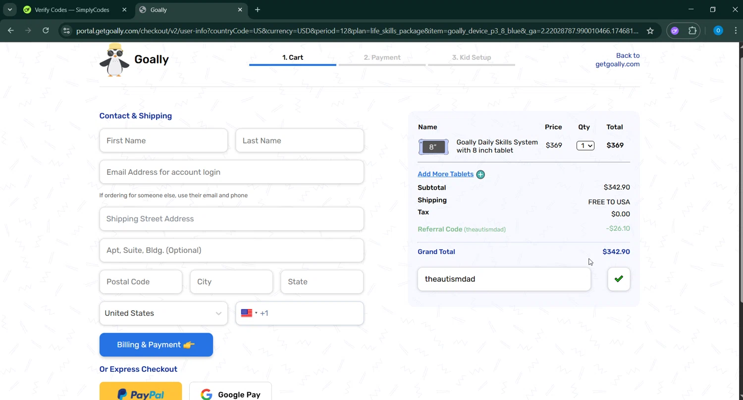Click the Postal Code field

(141, 282)
